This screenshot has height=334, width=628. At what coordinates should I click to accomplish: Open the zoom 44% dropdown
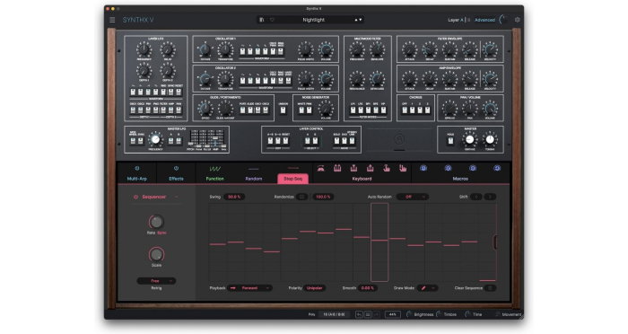393,315
